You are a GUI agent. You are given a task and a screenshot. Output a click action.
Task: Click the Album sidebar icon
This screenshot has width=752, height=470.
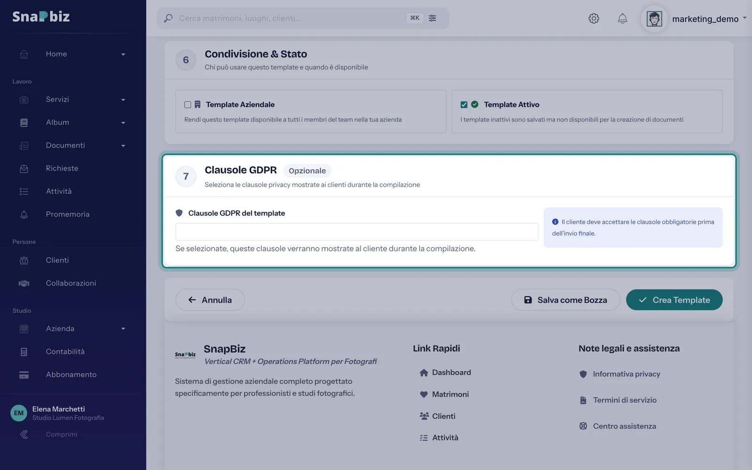point(24,123)
